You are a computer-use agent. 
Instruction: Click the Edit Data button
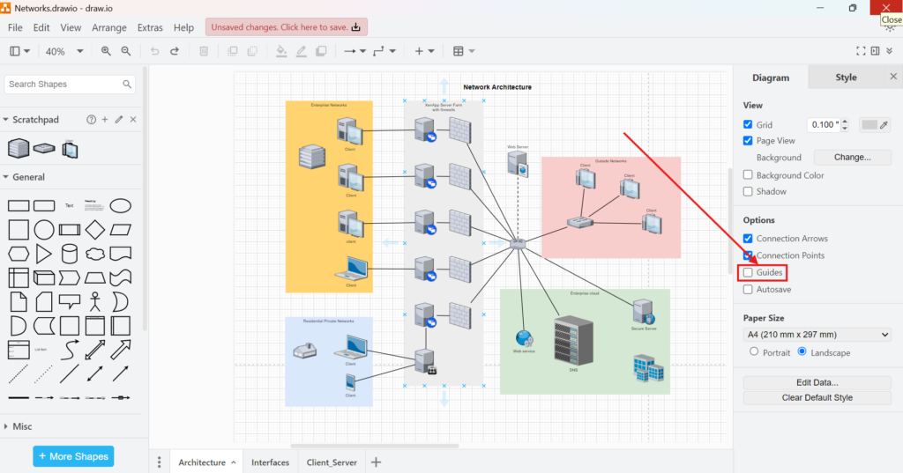tap(817, 382)
